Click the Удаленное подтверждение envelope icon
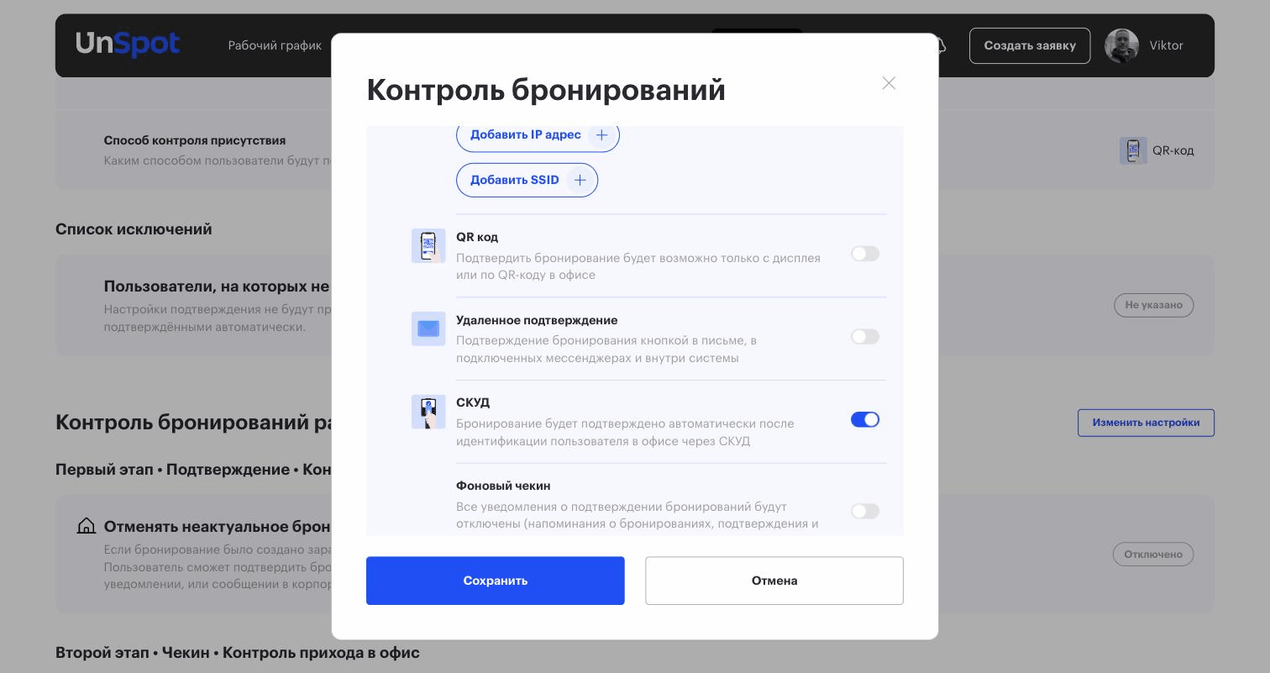Image resolution: width=1270 pixels, height=673 pixels. [428, 329]
